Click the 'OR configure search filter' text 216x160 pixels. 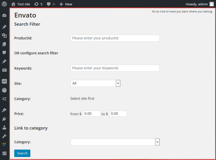(x=36, y=53)
